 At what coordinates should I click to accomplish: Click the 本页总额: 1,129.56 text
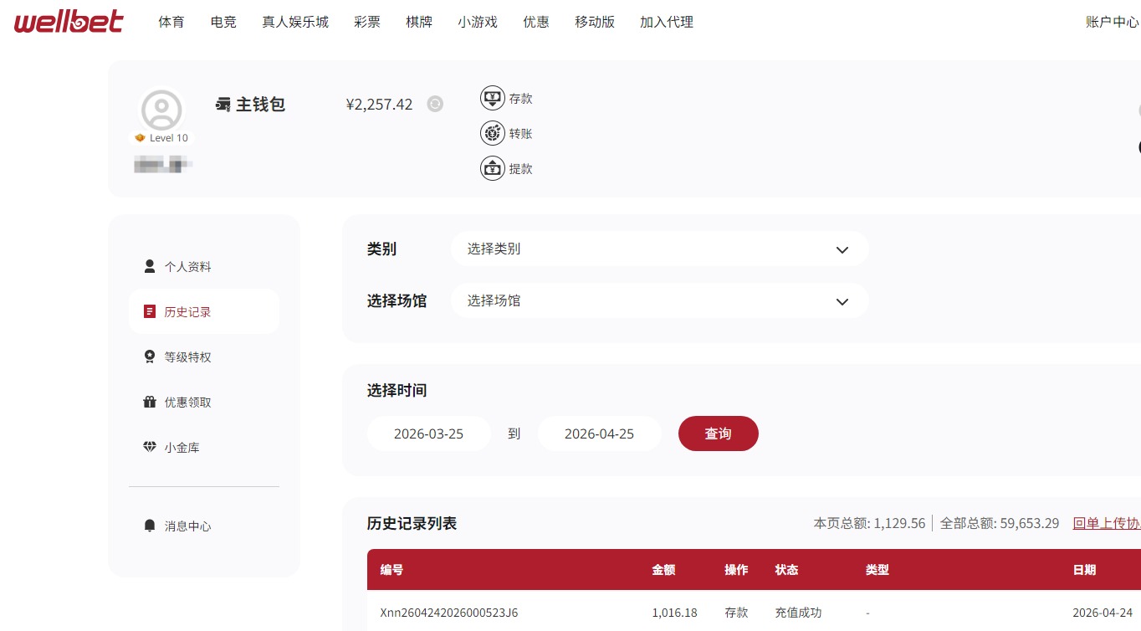pyautogui.click(x=869, y=523)
